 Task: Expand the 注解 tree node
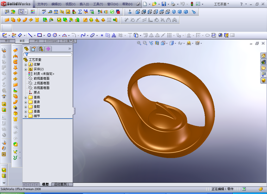[x=26, y=65]
